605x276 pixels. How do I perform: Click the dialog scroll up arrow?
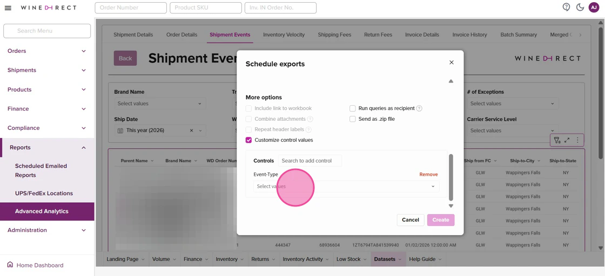point(451,81)
